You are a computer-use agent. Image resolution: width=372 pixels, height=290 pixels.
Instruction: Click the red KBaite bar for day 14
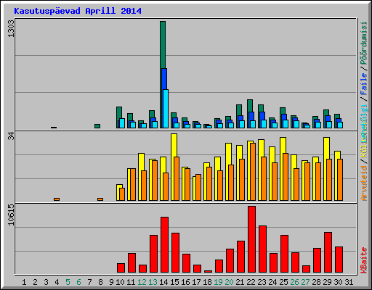pyautogui.click(x=164, y=244)
